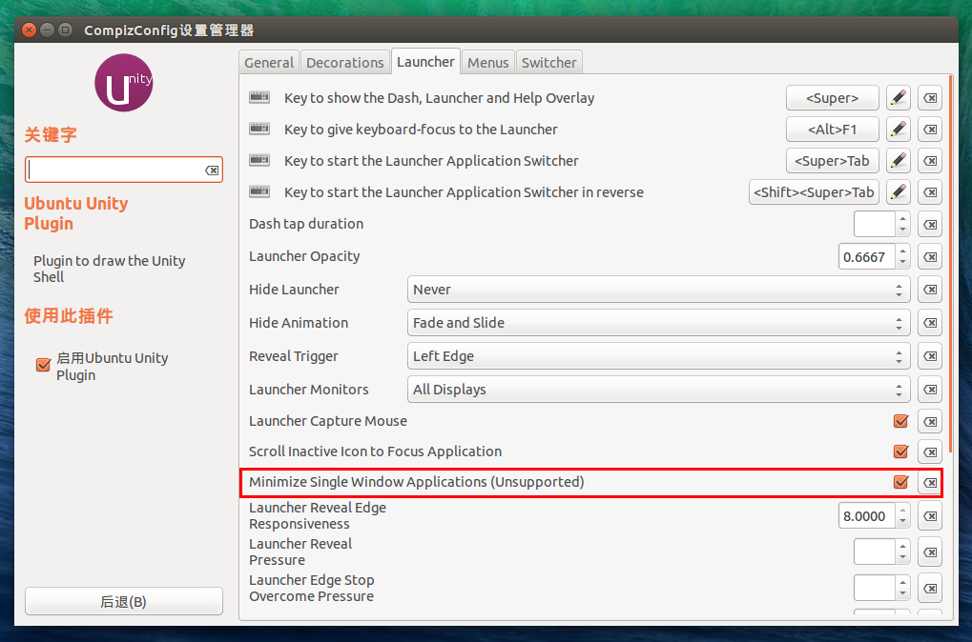Reset Launcher Edge Stop Overcome Pressure value
This screenshot has height=642, width=972.
(x=930, y=589)
